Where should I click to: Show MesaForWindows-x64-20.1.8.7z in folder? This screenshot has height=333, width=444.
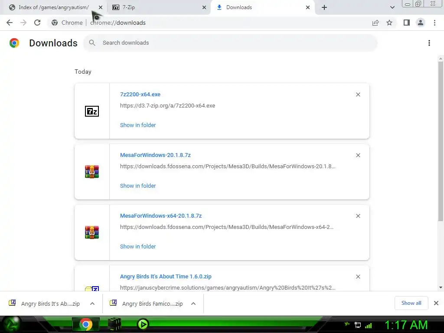[138, 246]
